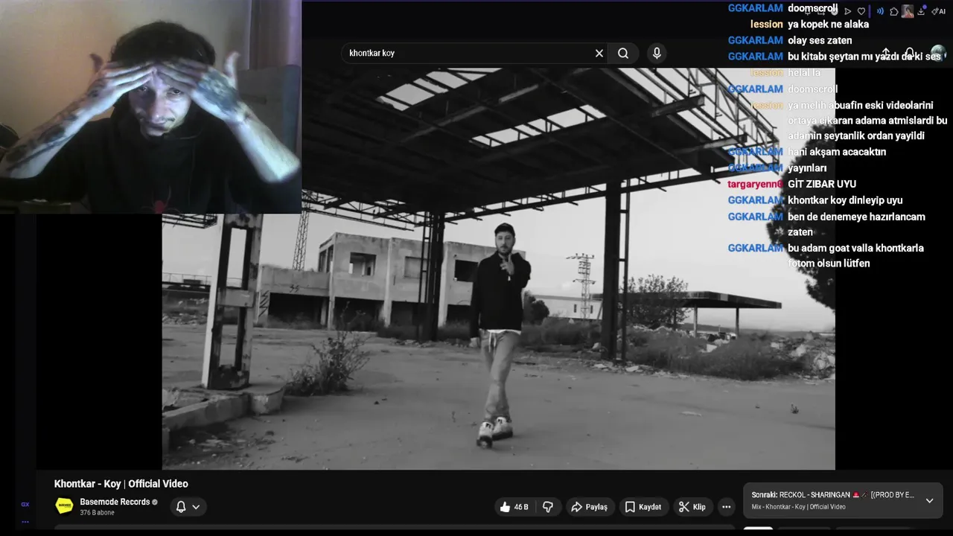Open the sidebar three-dot menu

point(25,521)
